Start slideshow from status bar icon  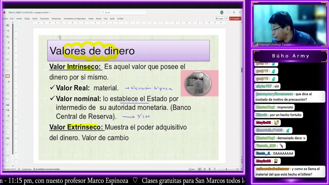point(215,169)
